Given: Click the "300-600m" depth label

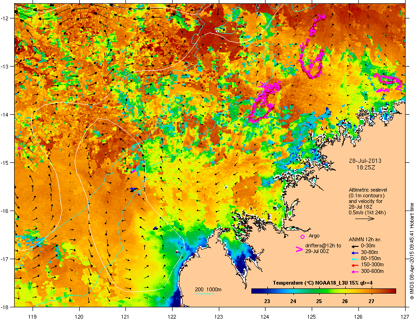Looking at the screenshot, I should point(372,271).
